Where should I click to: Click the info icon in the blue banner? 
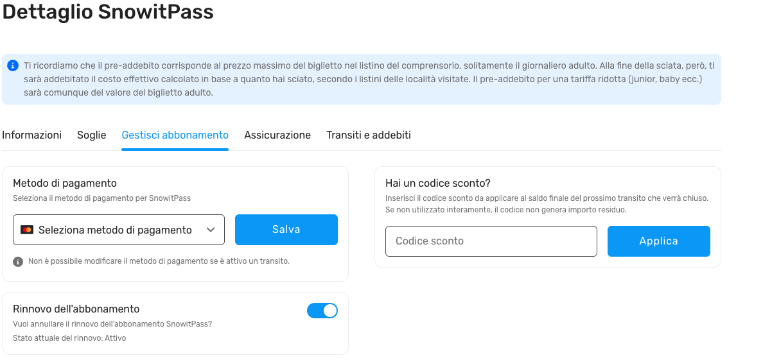pyautogui.click(x=12, y=65)
